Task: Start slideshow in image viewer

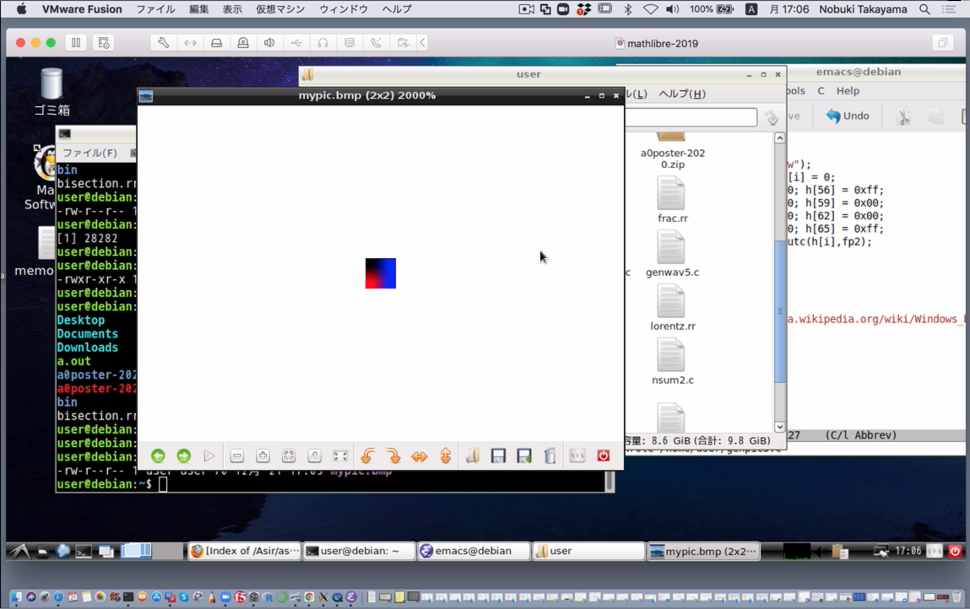Action: (209, 456)
